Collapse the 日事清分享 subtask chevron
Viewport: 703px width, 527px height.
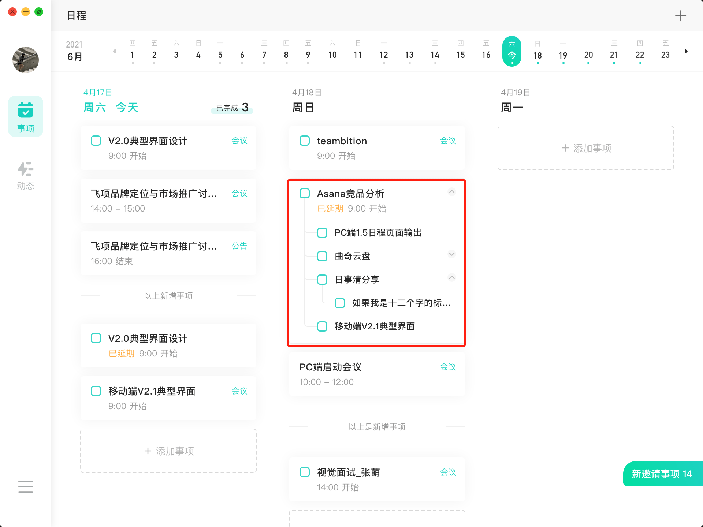pos(451,277)
